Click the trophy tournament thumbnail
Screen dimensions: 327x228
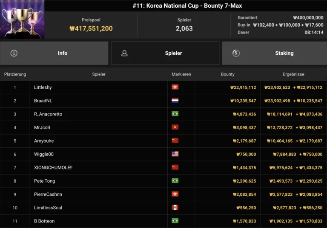coord(22,20)
